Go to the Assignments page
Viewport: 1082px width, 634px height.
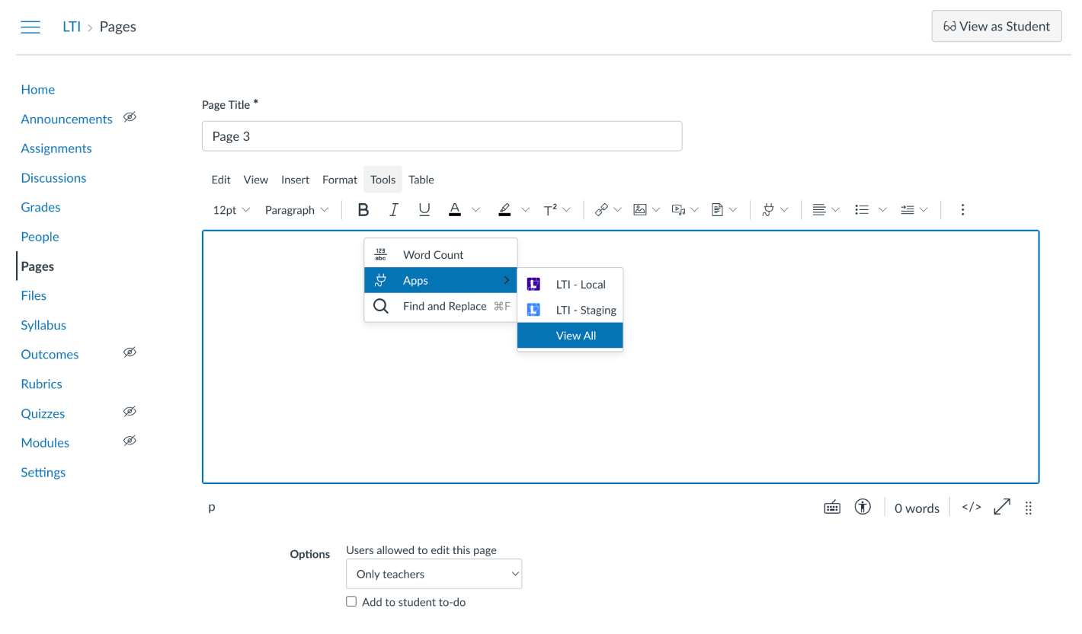[x=56, y=148]
